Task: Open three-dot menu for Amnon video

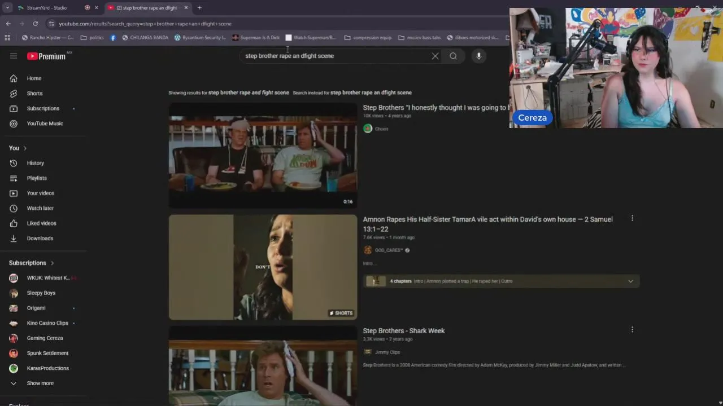Action: click(x=632, y=218)
